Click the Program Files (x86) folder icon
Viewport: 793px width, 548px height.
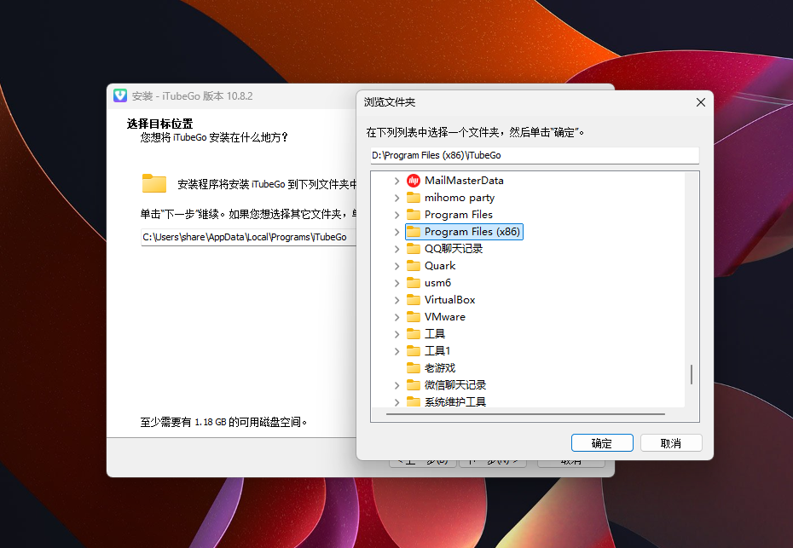pyautogui.click(x=414, y=232)
